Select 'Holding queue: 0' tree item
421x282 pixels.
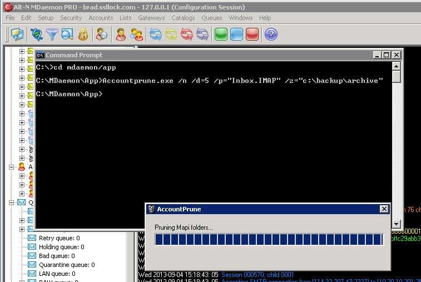[62, 247]
